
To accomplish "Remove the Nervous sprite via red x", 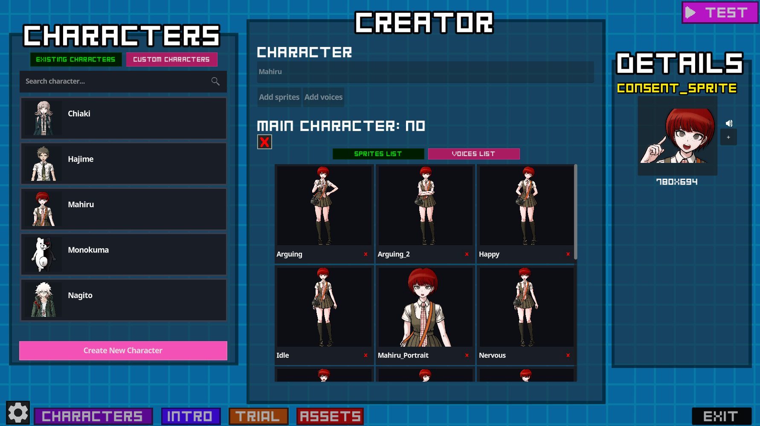I will click(568, 355).
